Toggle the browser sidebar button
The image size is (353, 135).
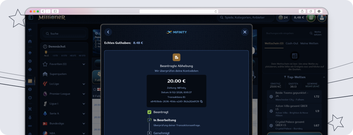(55, 11)
